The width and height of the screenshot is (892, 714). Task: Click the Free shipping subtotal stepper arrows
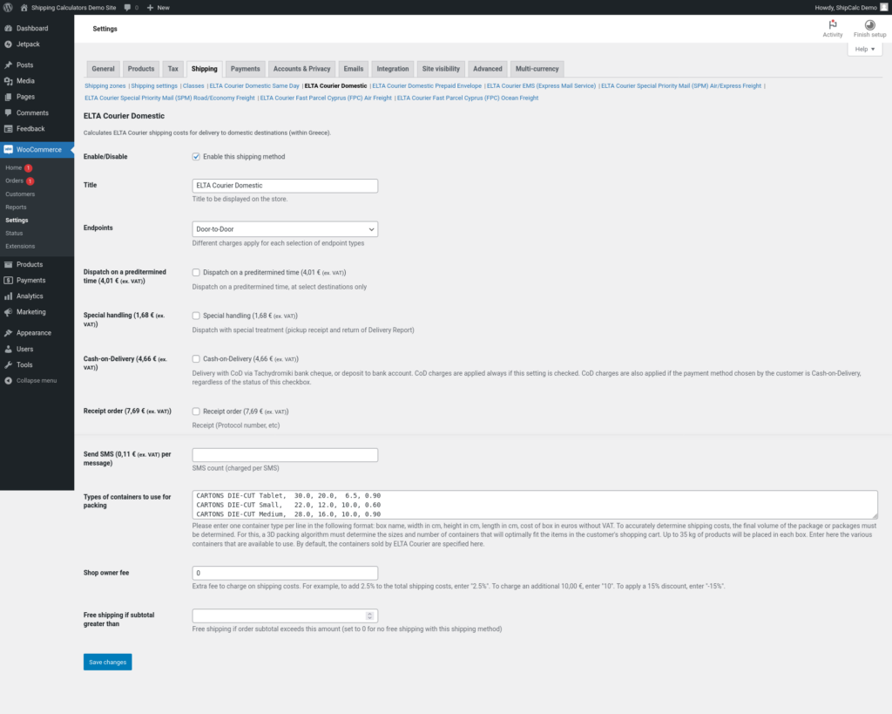[369, 615]
